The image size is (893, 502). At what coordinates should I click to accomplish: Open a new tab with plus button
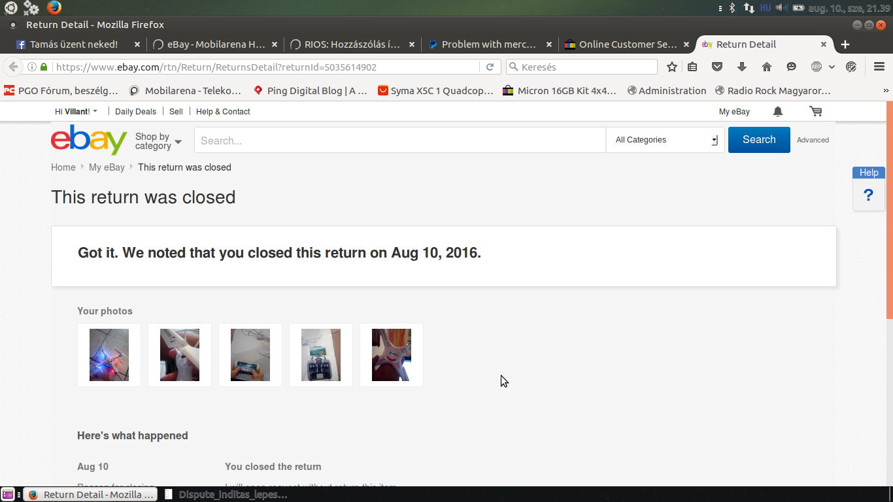845,44
